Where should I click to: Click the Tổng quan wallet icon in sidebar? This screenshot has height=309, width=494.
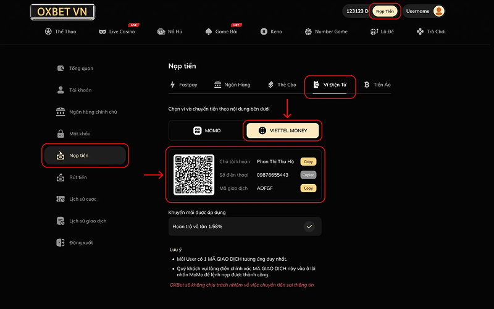[61, 68]
